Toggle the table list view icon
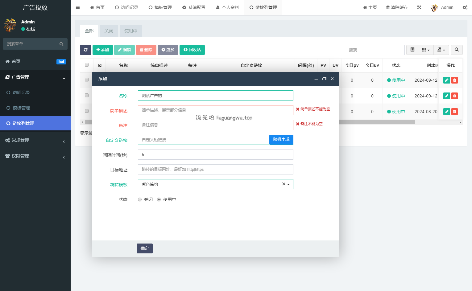Viewport: 472px width, 291px height. click(412, 50)
